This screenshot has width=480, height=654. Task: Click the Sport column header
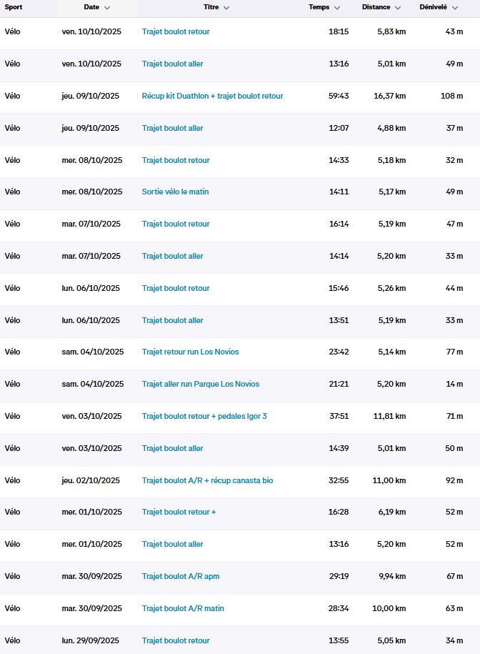click(13, 7)
